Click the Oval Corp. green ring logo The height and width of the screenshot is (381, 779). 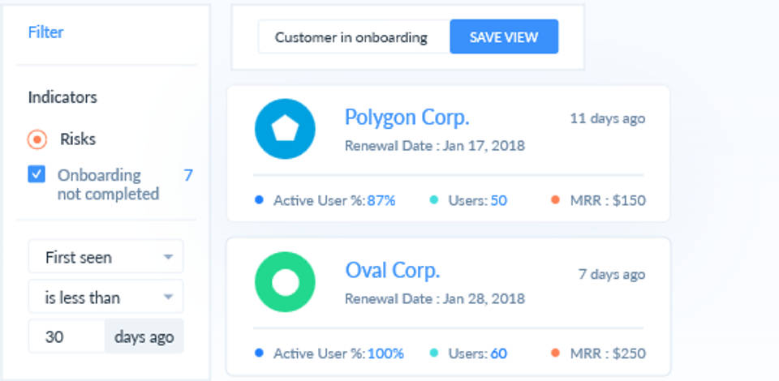click(x=285, y=282)
